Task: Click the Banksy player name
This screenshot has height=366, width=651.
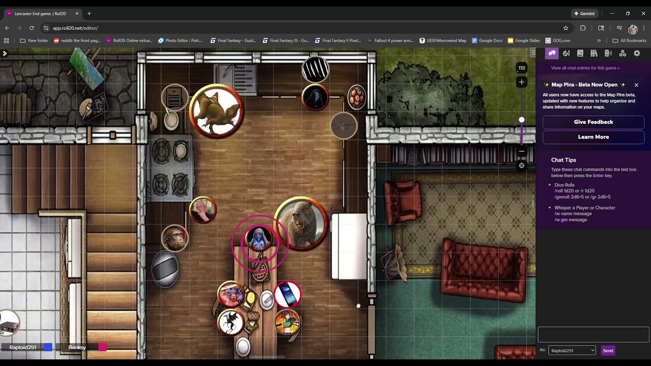Action: [x=77, y=347]
